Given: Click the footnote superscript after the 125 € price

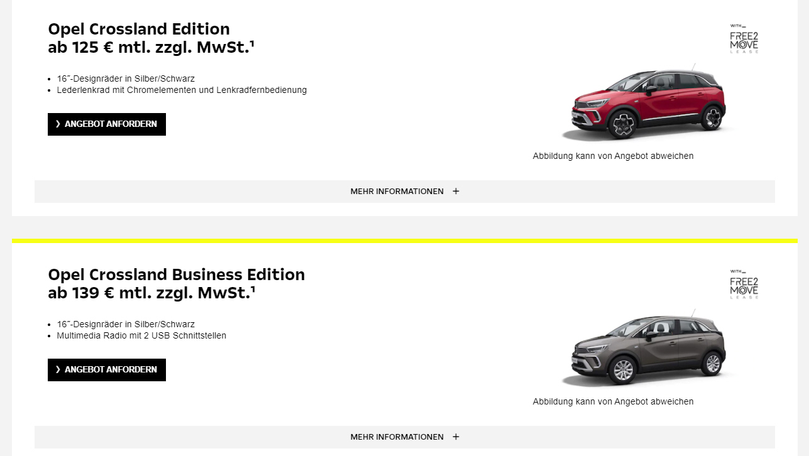Looking at the screenshot, I should coord(252,43).
